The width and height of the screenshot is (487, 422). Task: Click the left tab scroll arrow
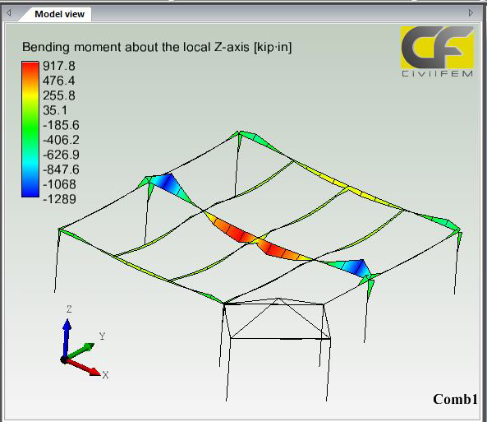[x=9, y=13]
